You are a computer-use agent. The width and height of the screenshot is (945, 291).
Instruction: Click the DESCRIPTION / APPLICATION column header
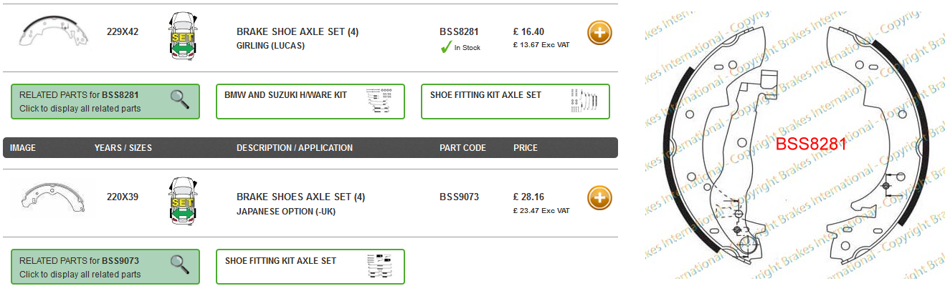[294, 148]
